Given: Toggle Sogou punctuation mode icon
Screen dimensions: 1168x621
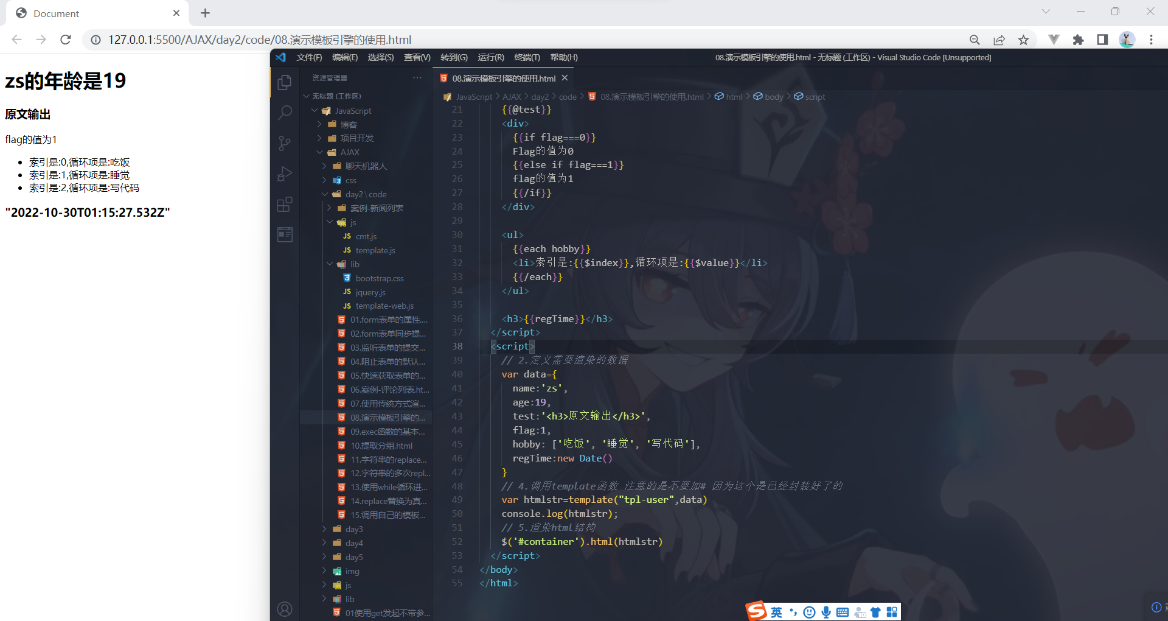Looking at the screenshot, I should (x=793, y=612).
